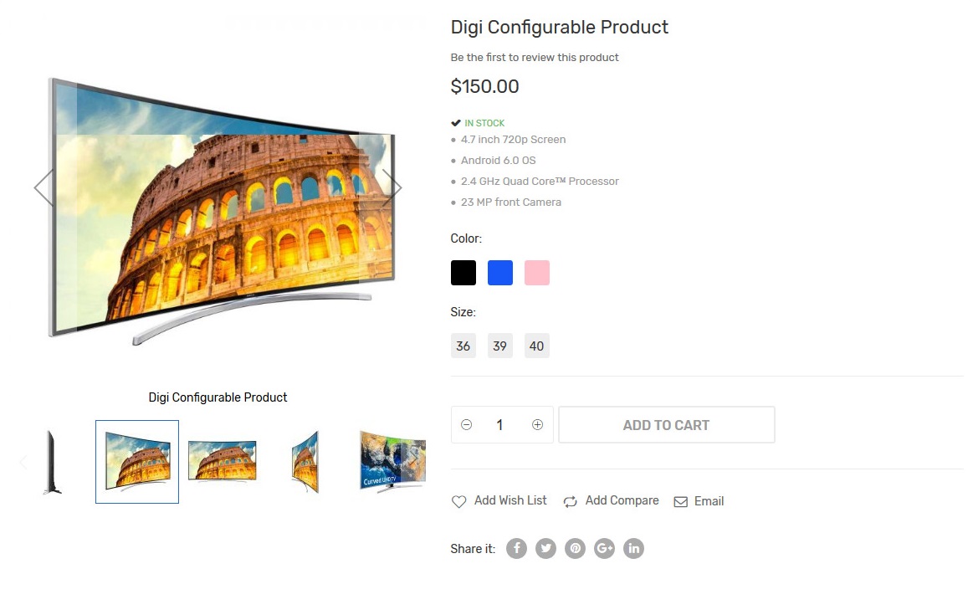This screenshot has width=973, height=615.
Task: Click the Pinterest share icon
Action: click(576, 549)
